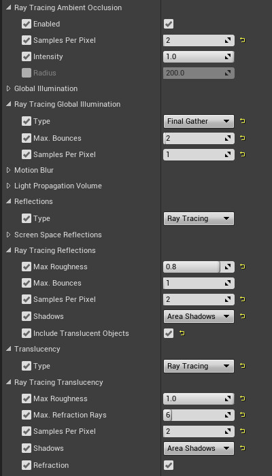Reset Include Translucent Objects to default
Screen dimensions: 272x476
182,333
